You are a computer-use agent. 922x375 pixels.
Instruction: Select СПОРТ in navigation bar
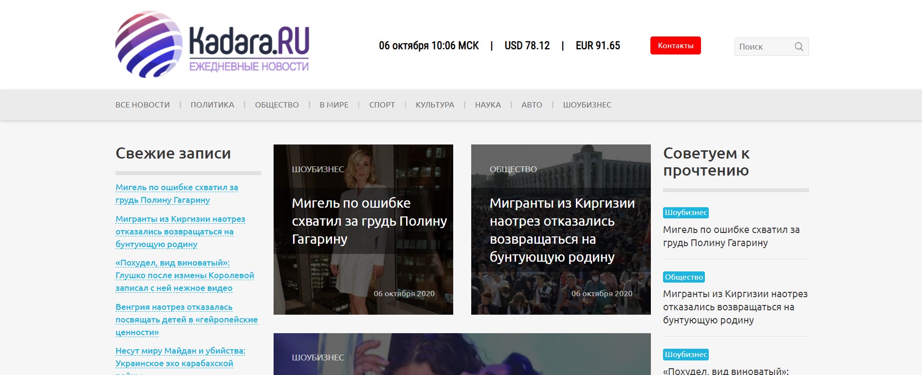(382, 105)
